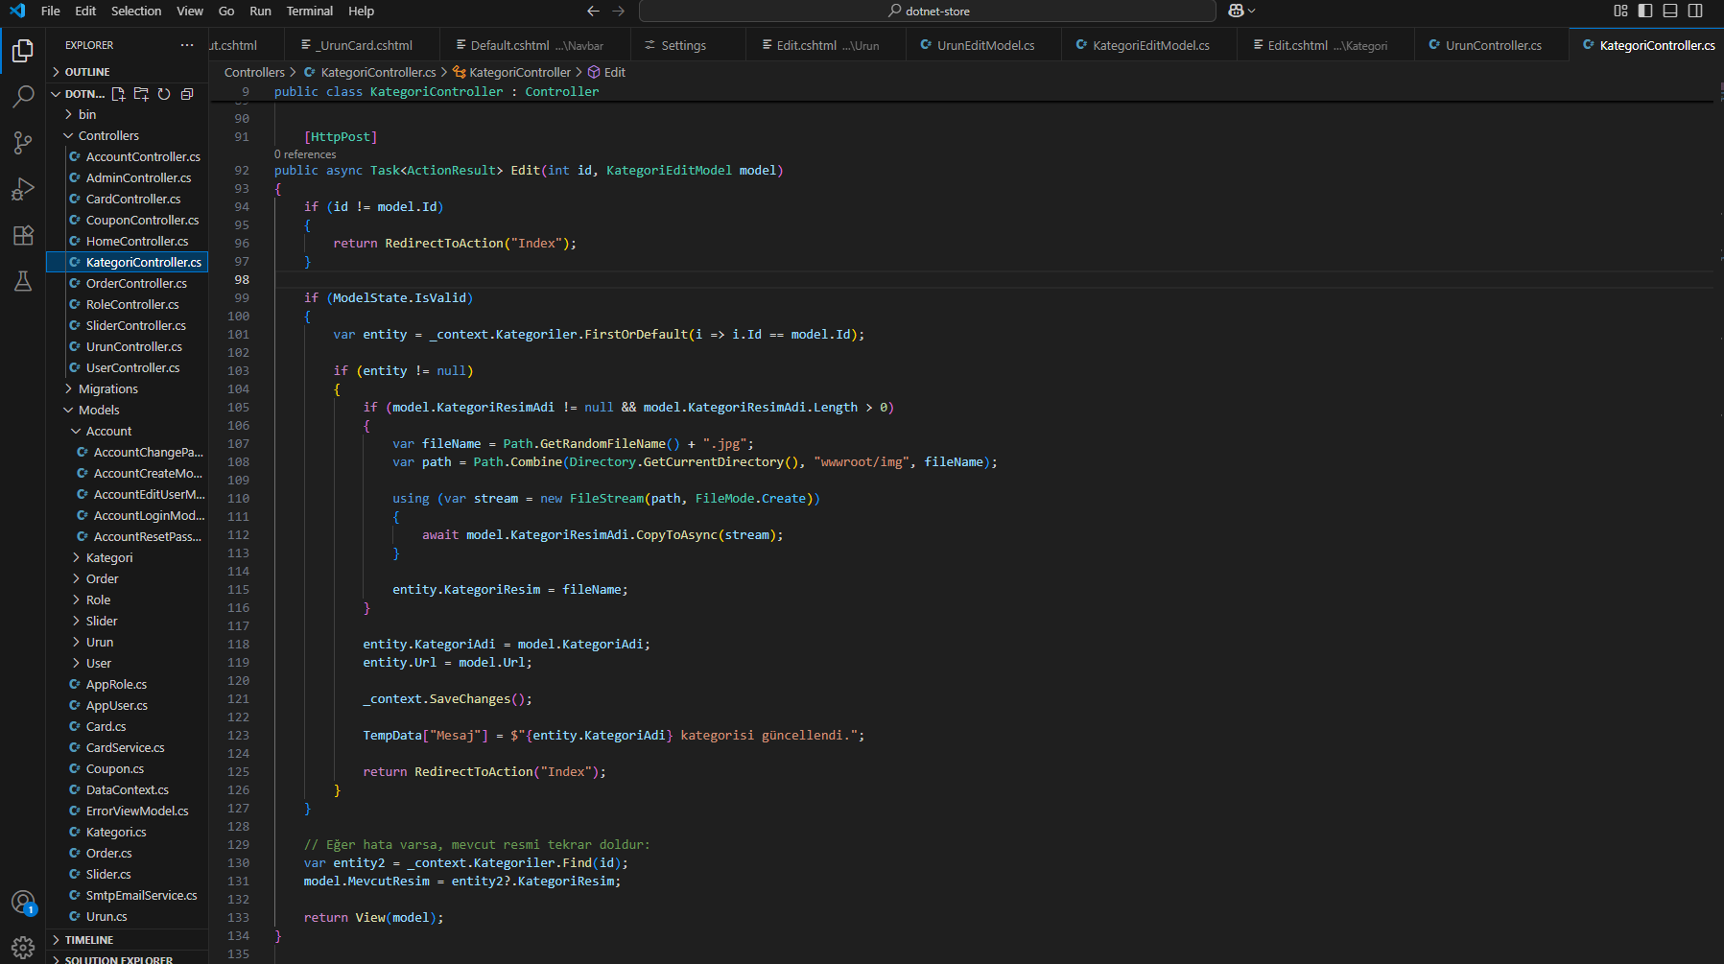The image size is (1724, 964).
Task: Open the Edit menu
Action: click(85, 11)
